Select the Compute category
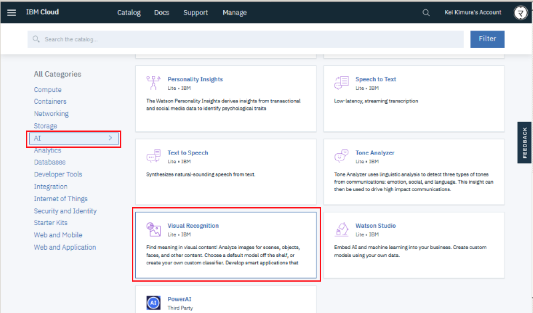The height and width of the screenshot is (313, 533). pyautogui.click(x=47, y=90)
